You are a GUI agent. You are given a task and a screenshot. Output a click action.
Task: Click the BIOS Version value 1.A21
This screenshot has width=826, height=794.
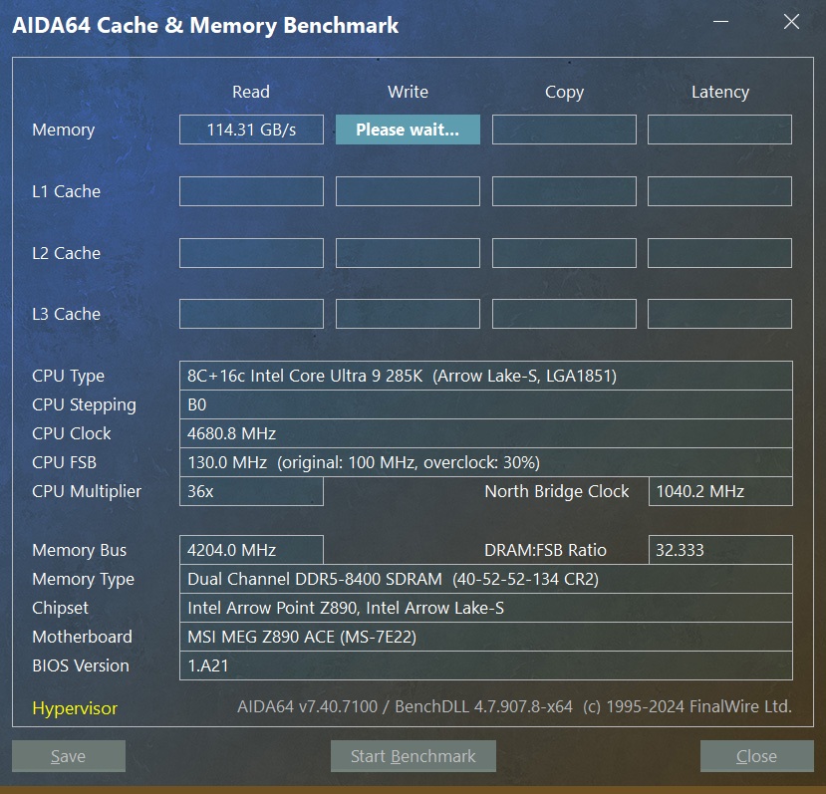(x=486, y=665)
